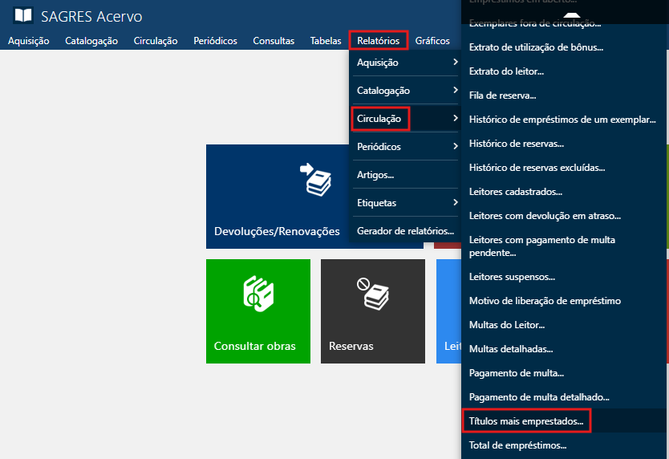Click the Consultar obras magnifier icon

pos(258,294)
